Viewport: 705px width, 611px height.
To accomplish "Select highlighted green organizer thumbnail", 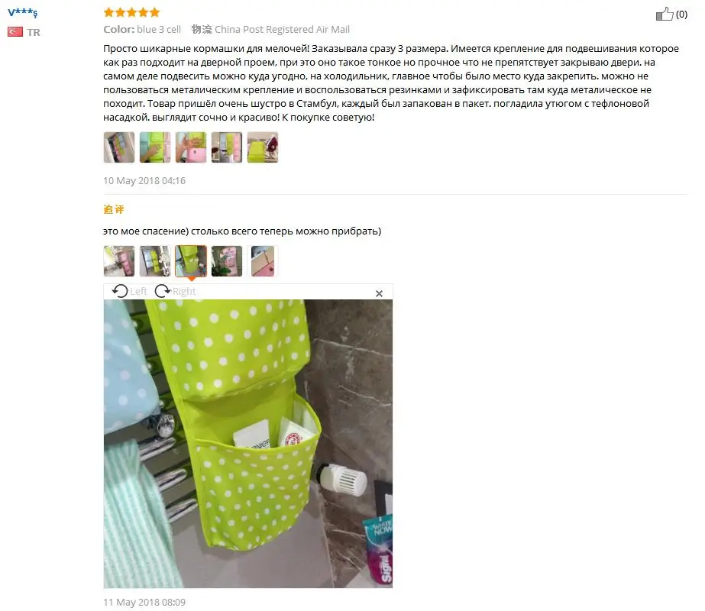I will (191, 260).
